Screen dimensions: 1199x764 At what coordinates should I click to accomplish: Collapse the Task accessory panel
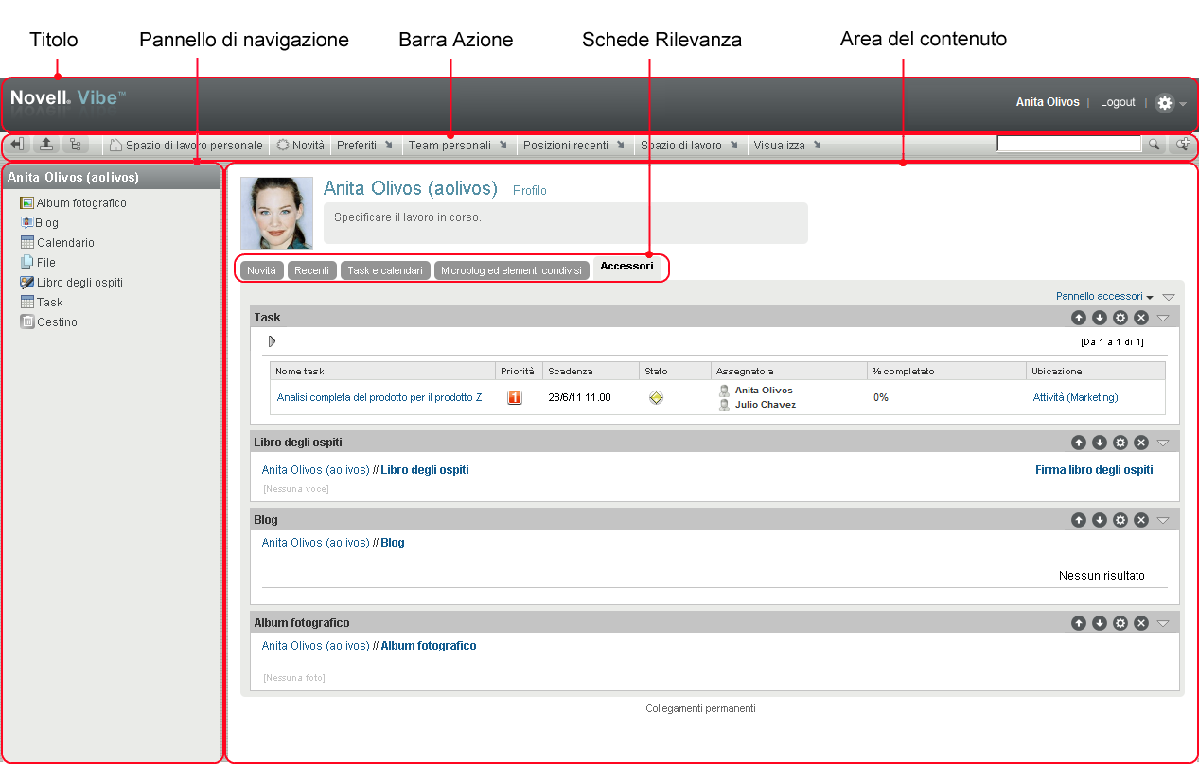pyautogui.click(x=1164, y=318)
